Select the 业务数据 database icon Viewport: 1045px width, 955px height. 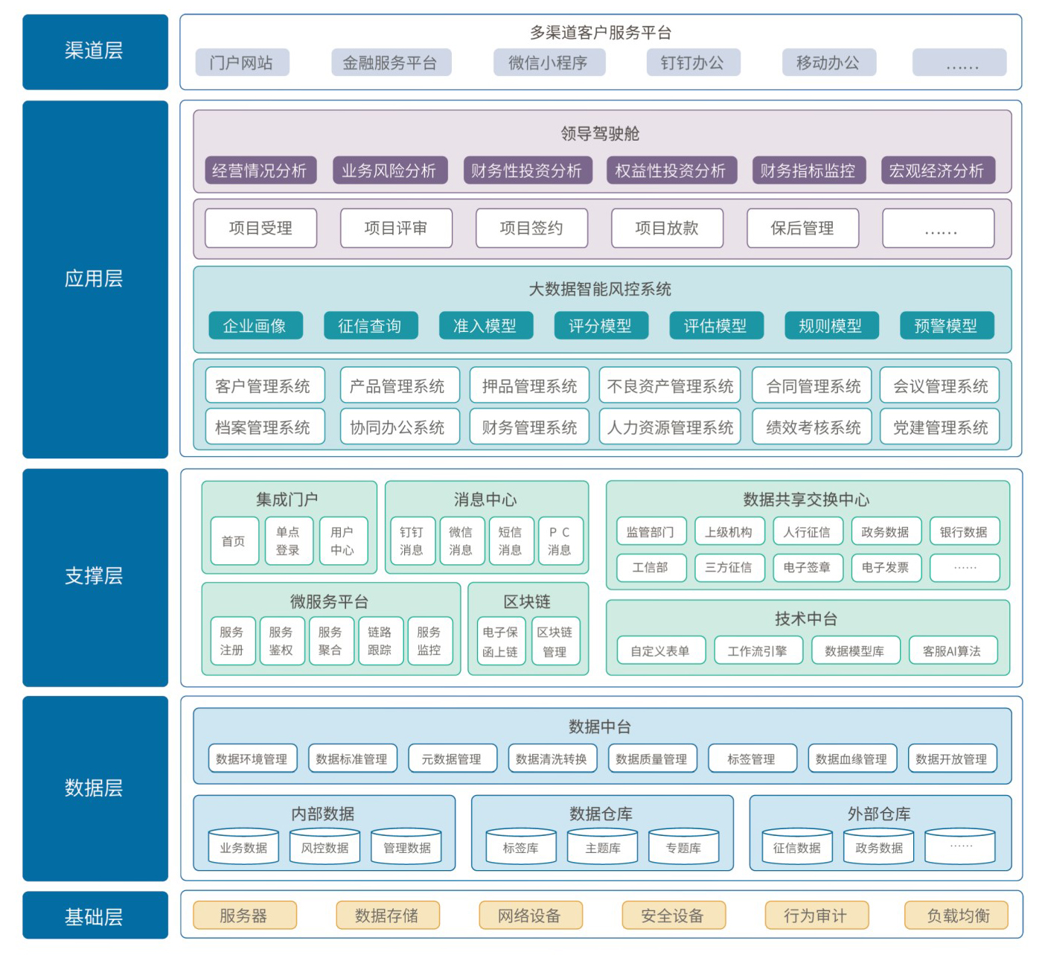point(243,846)
